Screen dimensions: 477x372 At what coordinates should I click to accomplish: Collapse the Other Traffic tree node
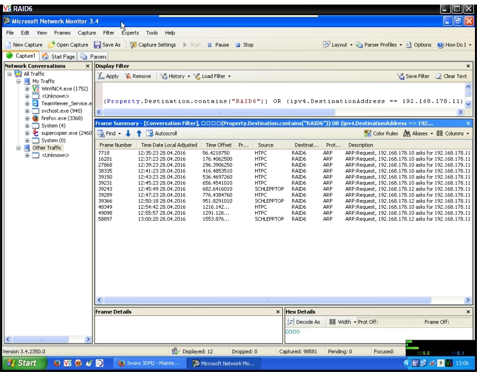(19, 148)
